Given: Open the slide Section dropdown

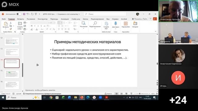Looking at the screenshot, I should pyautogui.click(x=25, y=29).
